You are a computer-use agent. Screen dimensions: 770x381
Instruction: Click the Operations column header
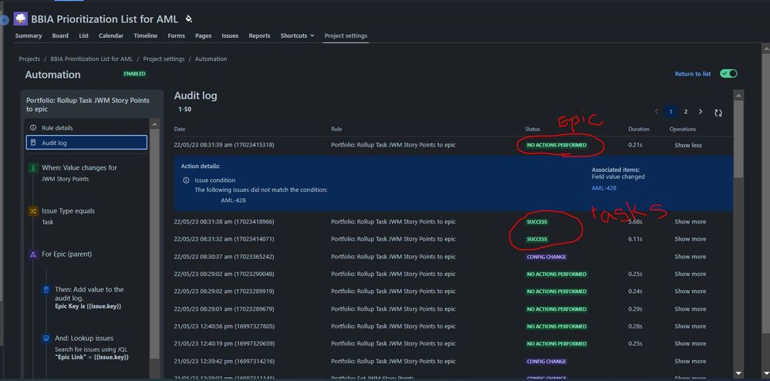click(683, 129)
